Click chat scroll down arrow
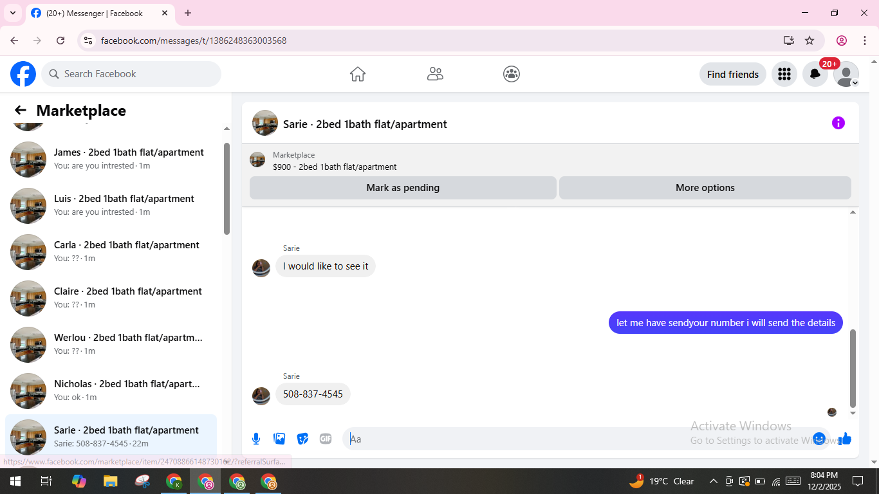The width and height of the screenshot is (879, 494). (x=853, y=413)
